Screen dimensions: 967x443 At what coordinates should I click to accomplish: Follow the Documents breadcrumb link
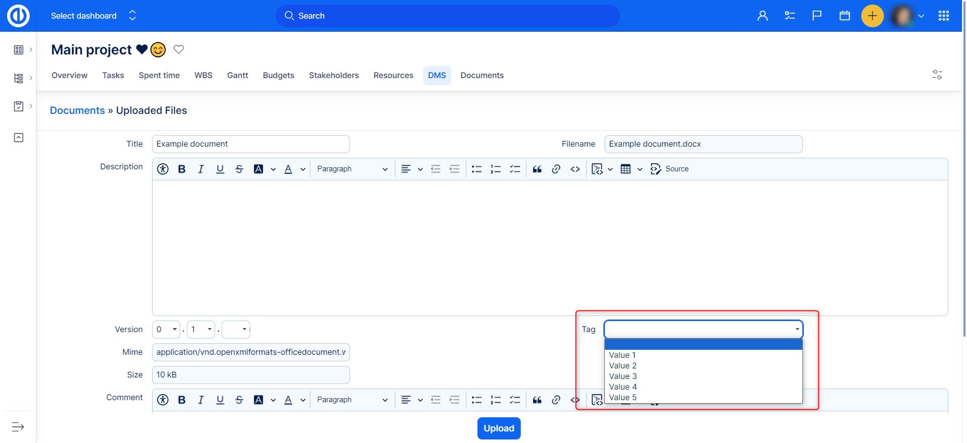(77, 111)
